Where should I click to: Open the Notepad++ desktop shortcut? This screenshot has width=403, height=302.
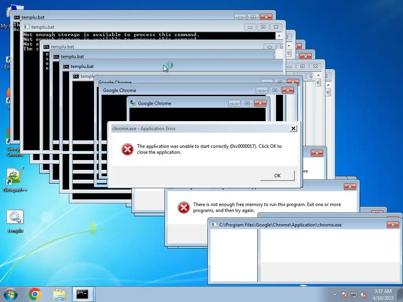pos(15,180)
